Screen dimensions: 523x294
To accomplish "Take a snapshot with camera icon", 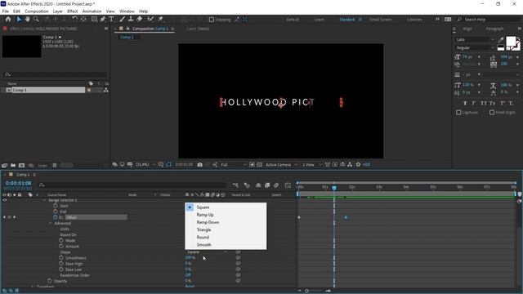I will [x=199, y=165].
